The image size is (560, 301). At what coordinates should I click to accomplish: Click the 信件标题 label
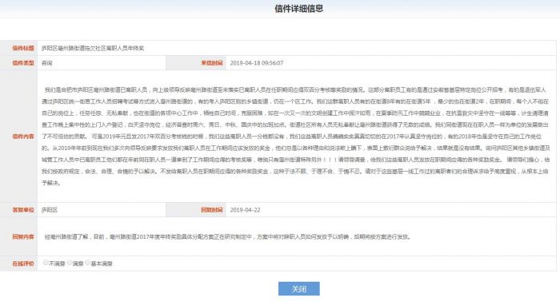pyautogui.click(x=23, y=48)
